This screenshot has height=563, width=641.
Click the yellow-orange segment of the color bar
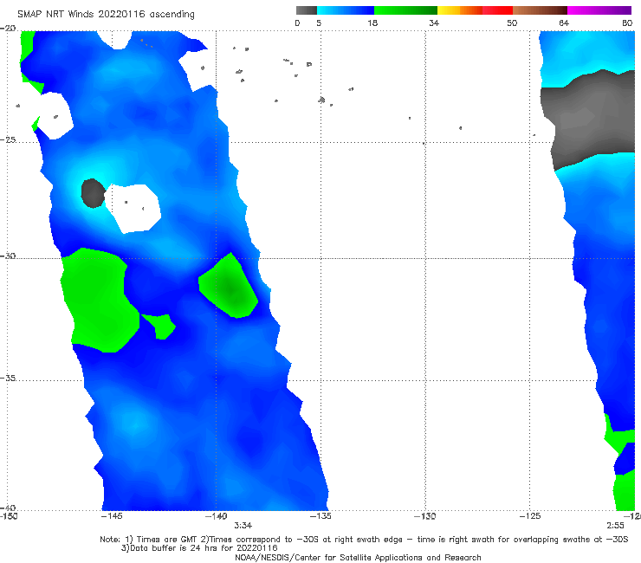click(460, 10)
